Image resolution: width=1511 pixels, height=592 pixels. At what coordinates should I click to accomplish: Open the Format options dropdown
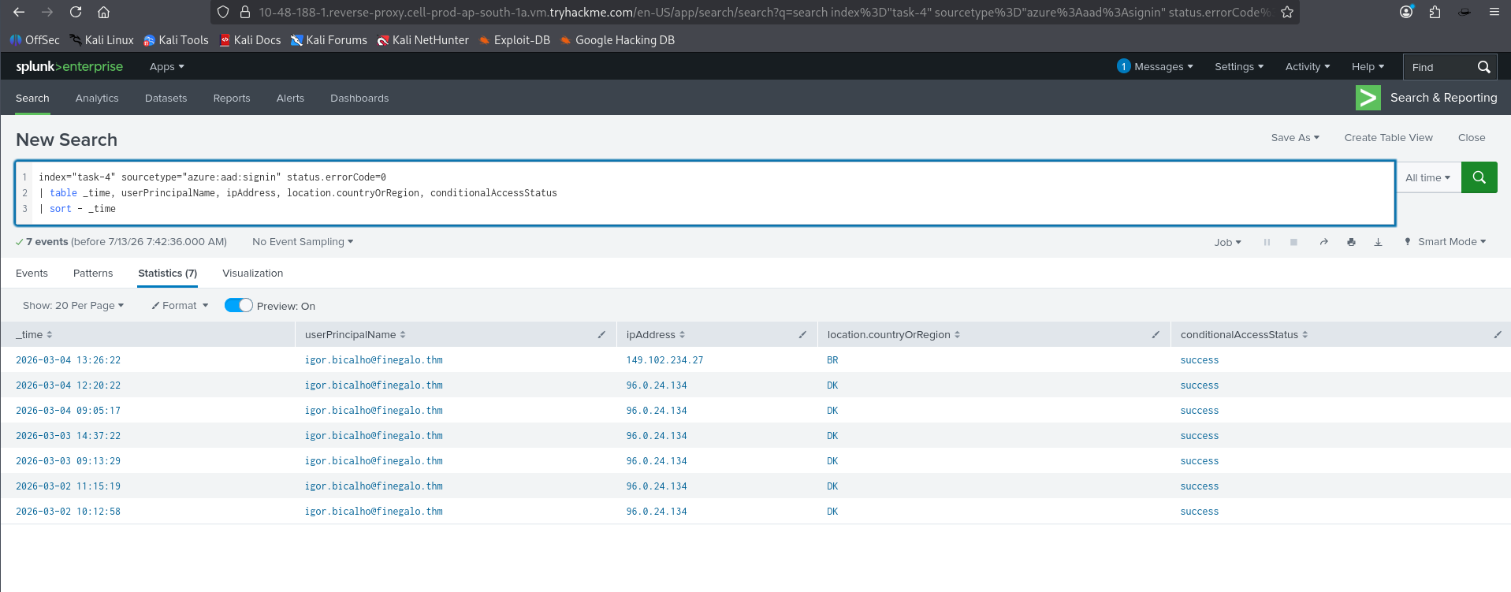180,305
